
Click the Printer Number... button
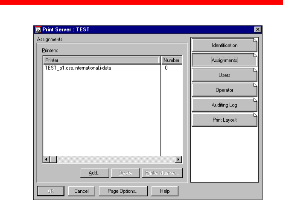click(162, 173)
